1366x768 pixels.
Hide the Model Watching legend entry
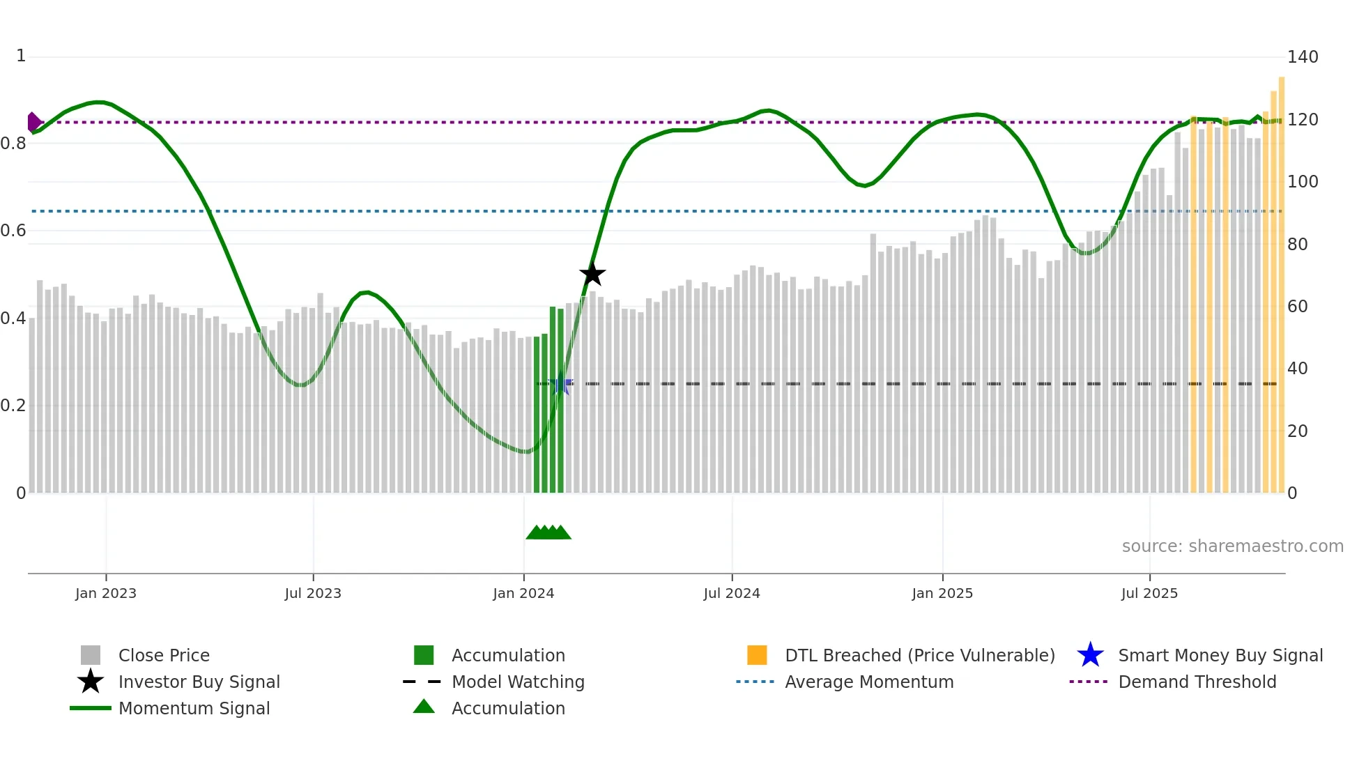pyautogui.click(x=518, y=682)
